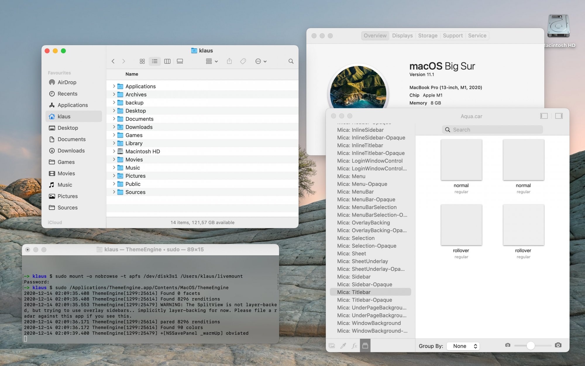Screen dimensions: 585x366
Task: Open the Finder tags icon
Action: pos(243,61)
